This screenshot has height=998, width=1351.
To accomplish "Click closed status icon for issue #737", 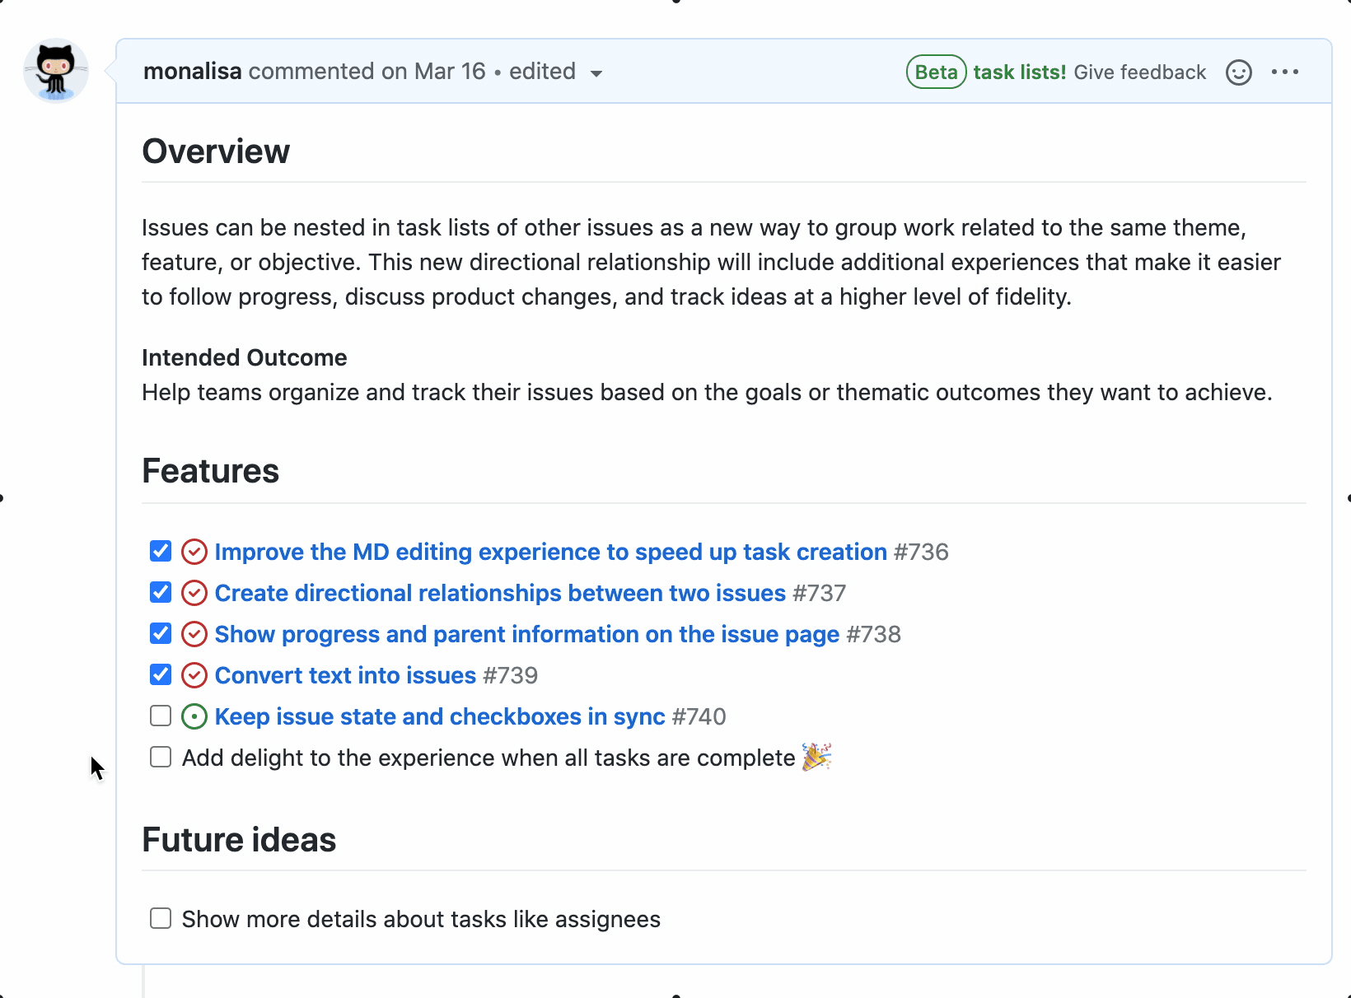I will point(194,593).
